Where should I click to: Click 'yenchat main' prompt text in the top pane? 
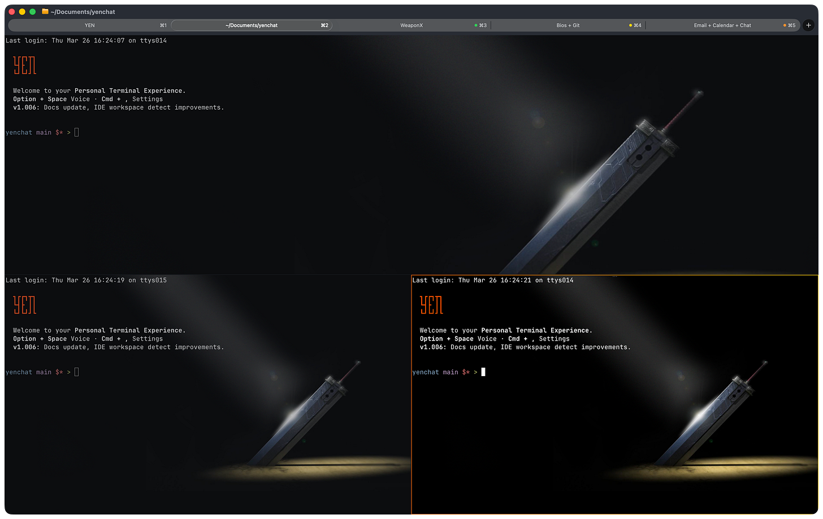pos(28,133)
